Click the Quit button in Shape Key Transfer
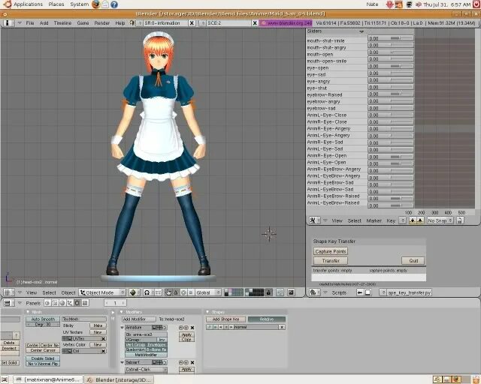 tap(413, 260)
